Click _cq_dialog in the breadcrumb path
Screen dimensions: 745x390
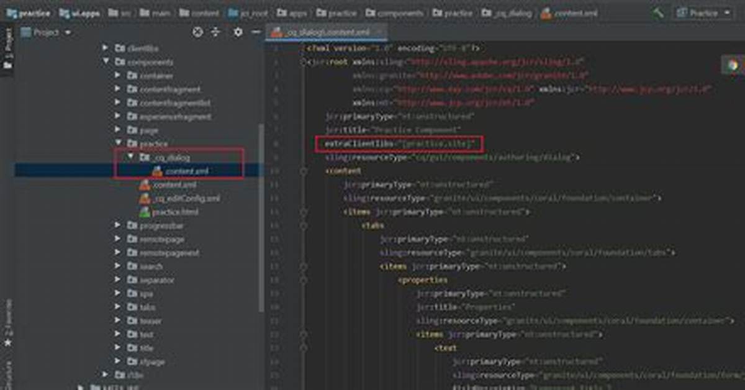508,13
